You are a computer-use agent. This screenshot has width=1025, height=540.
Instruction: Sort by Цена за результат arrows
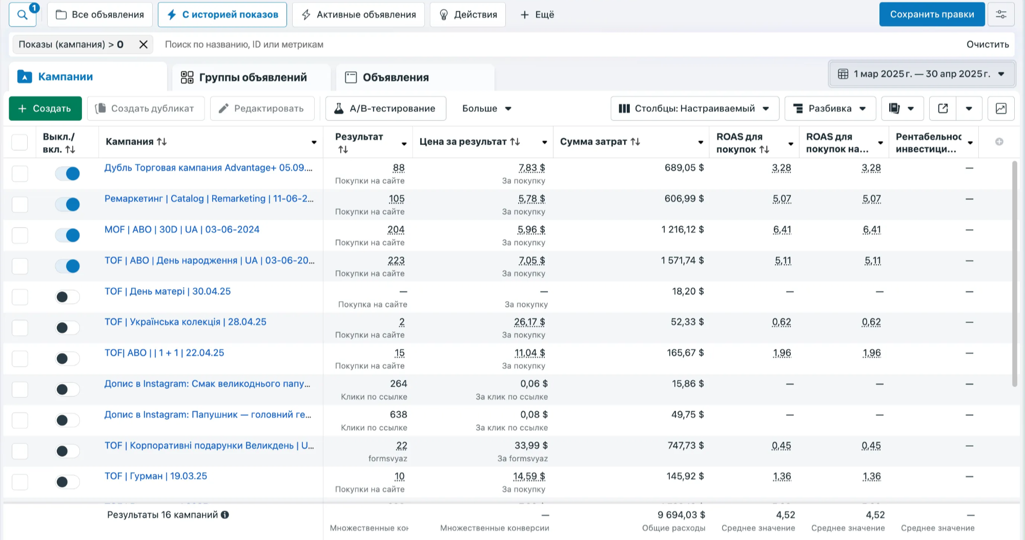pos(515,142)
